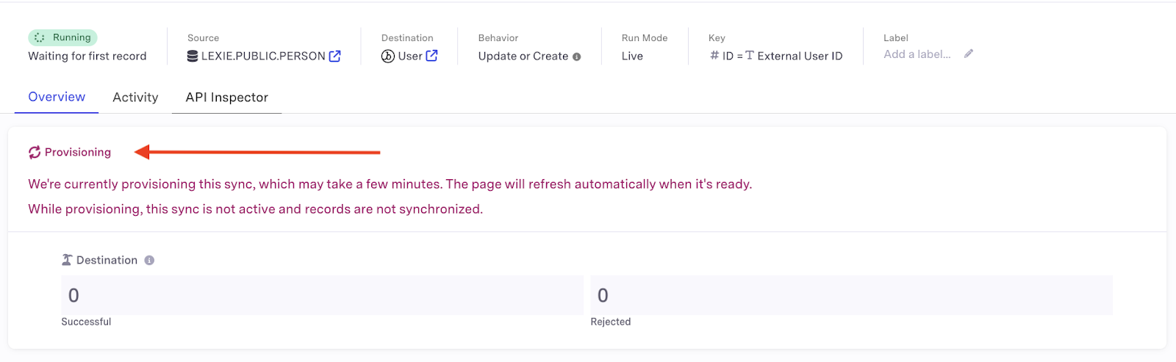Click the LEXIE.PUBLIC.PERSON source link

[x=263, y=57]
